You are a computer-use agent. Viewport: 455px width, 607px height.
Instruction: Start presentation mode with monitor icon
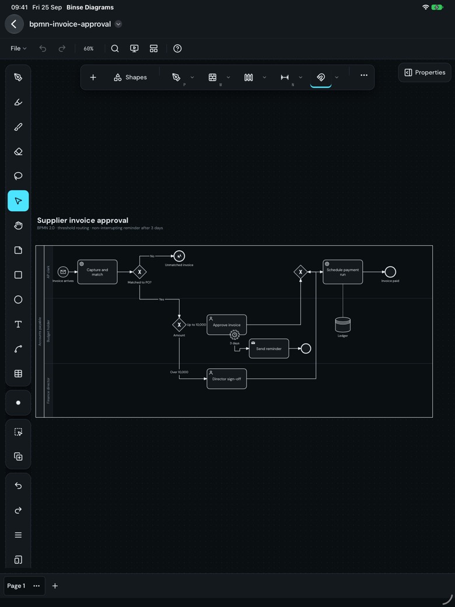point(134,48)
